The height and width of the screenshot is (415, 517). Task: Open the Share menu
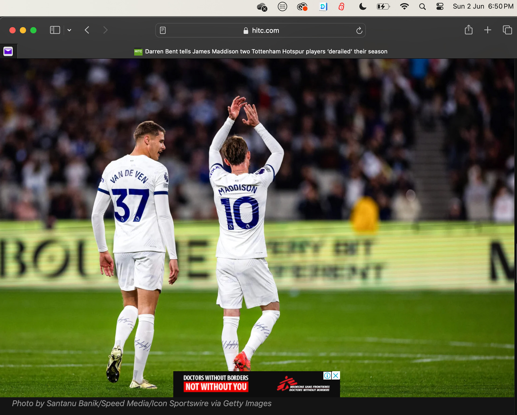pyautogui.click(x=469, y=30)
